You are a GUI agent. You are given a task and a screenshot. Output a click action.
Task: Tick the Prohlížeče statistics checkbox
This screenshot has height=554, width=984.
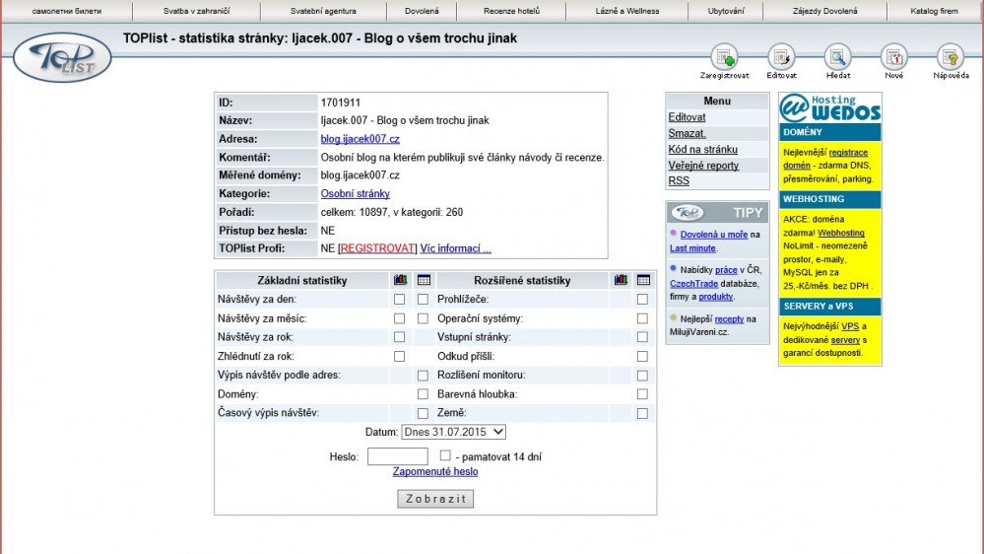[642, 300]
